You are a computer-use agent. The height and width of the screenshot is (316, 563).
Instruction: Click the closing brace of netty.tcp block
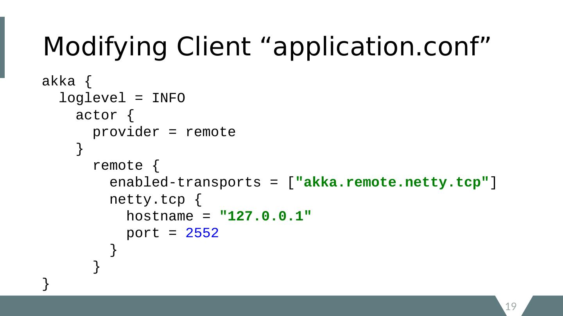coord(113,250)
